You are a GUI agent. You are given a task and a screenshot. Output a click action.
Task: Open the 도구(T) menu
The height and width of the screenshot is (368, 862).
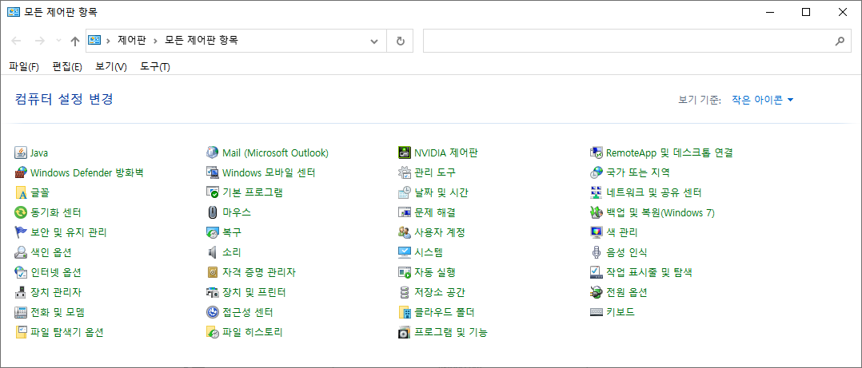tap(155, 67)
